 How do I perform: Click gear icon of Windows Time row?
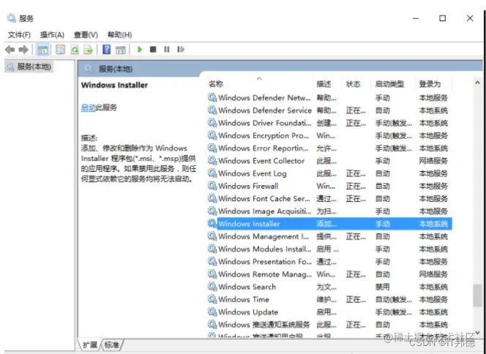(x=212, y=299)
